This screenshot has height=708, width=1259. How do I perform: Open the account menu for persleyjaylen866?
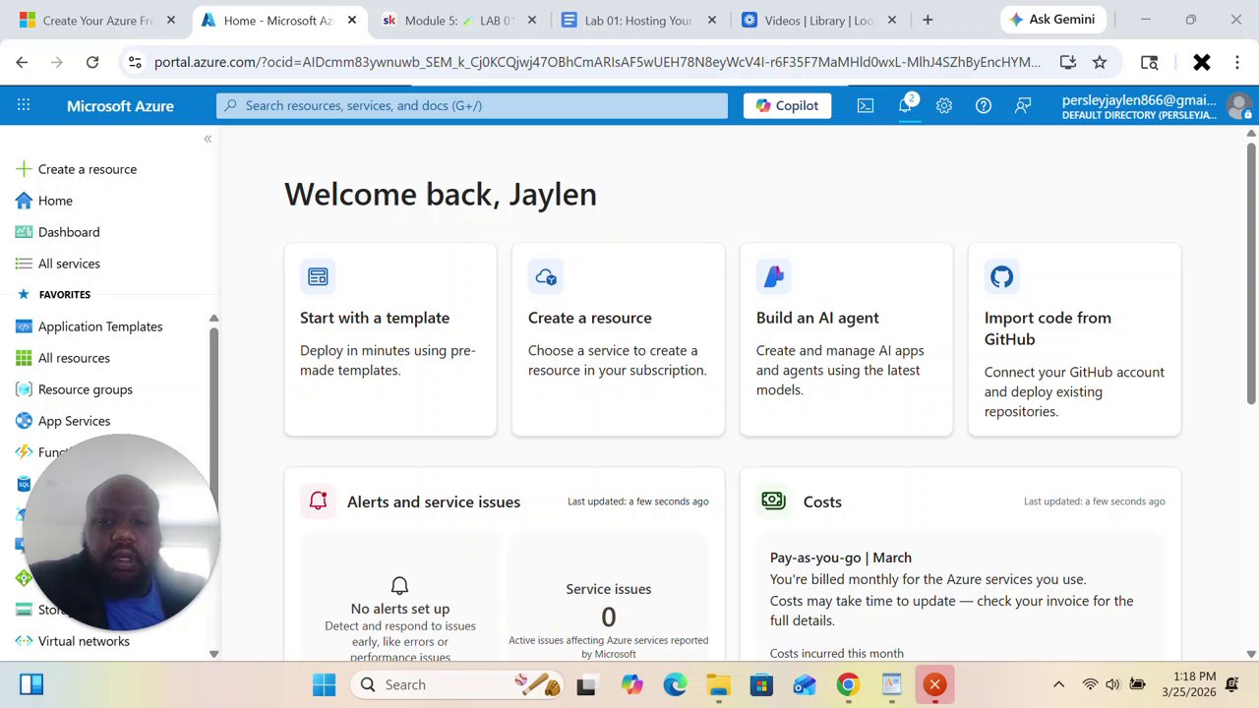(x=1155, y=106)
